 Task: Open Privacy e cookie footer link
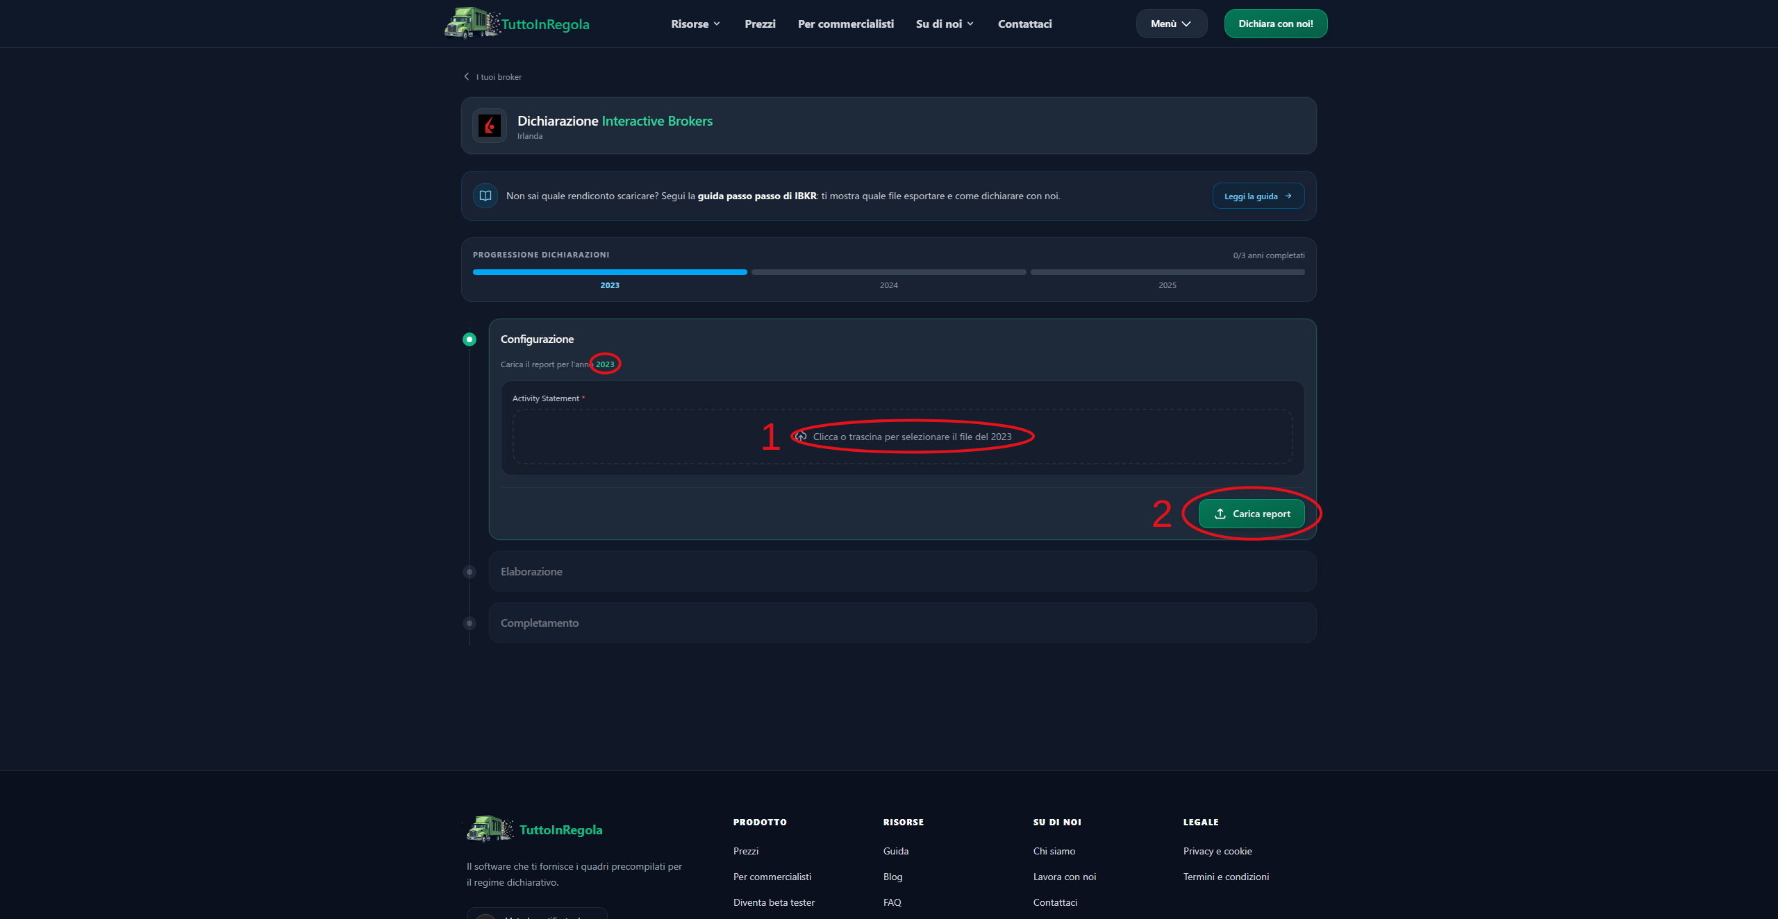(1217, 851)
